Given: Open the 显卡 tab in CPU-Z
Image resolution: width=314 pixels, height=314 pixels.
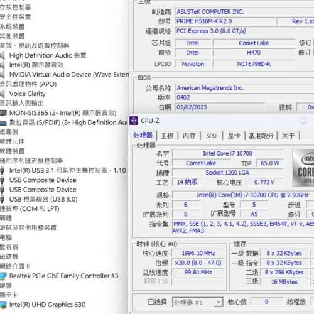Looking at the screenshot, I should 234,136.
